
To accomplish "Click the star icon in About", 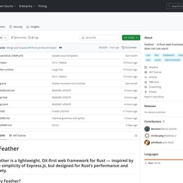I will (x=146, y=82).
